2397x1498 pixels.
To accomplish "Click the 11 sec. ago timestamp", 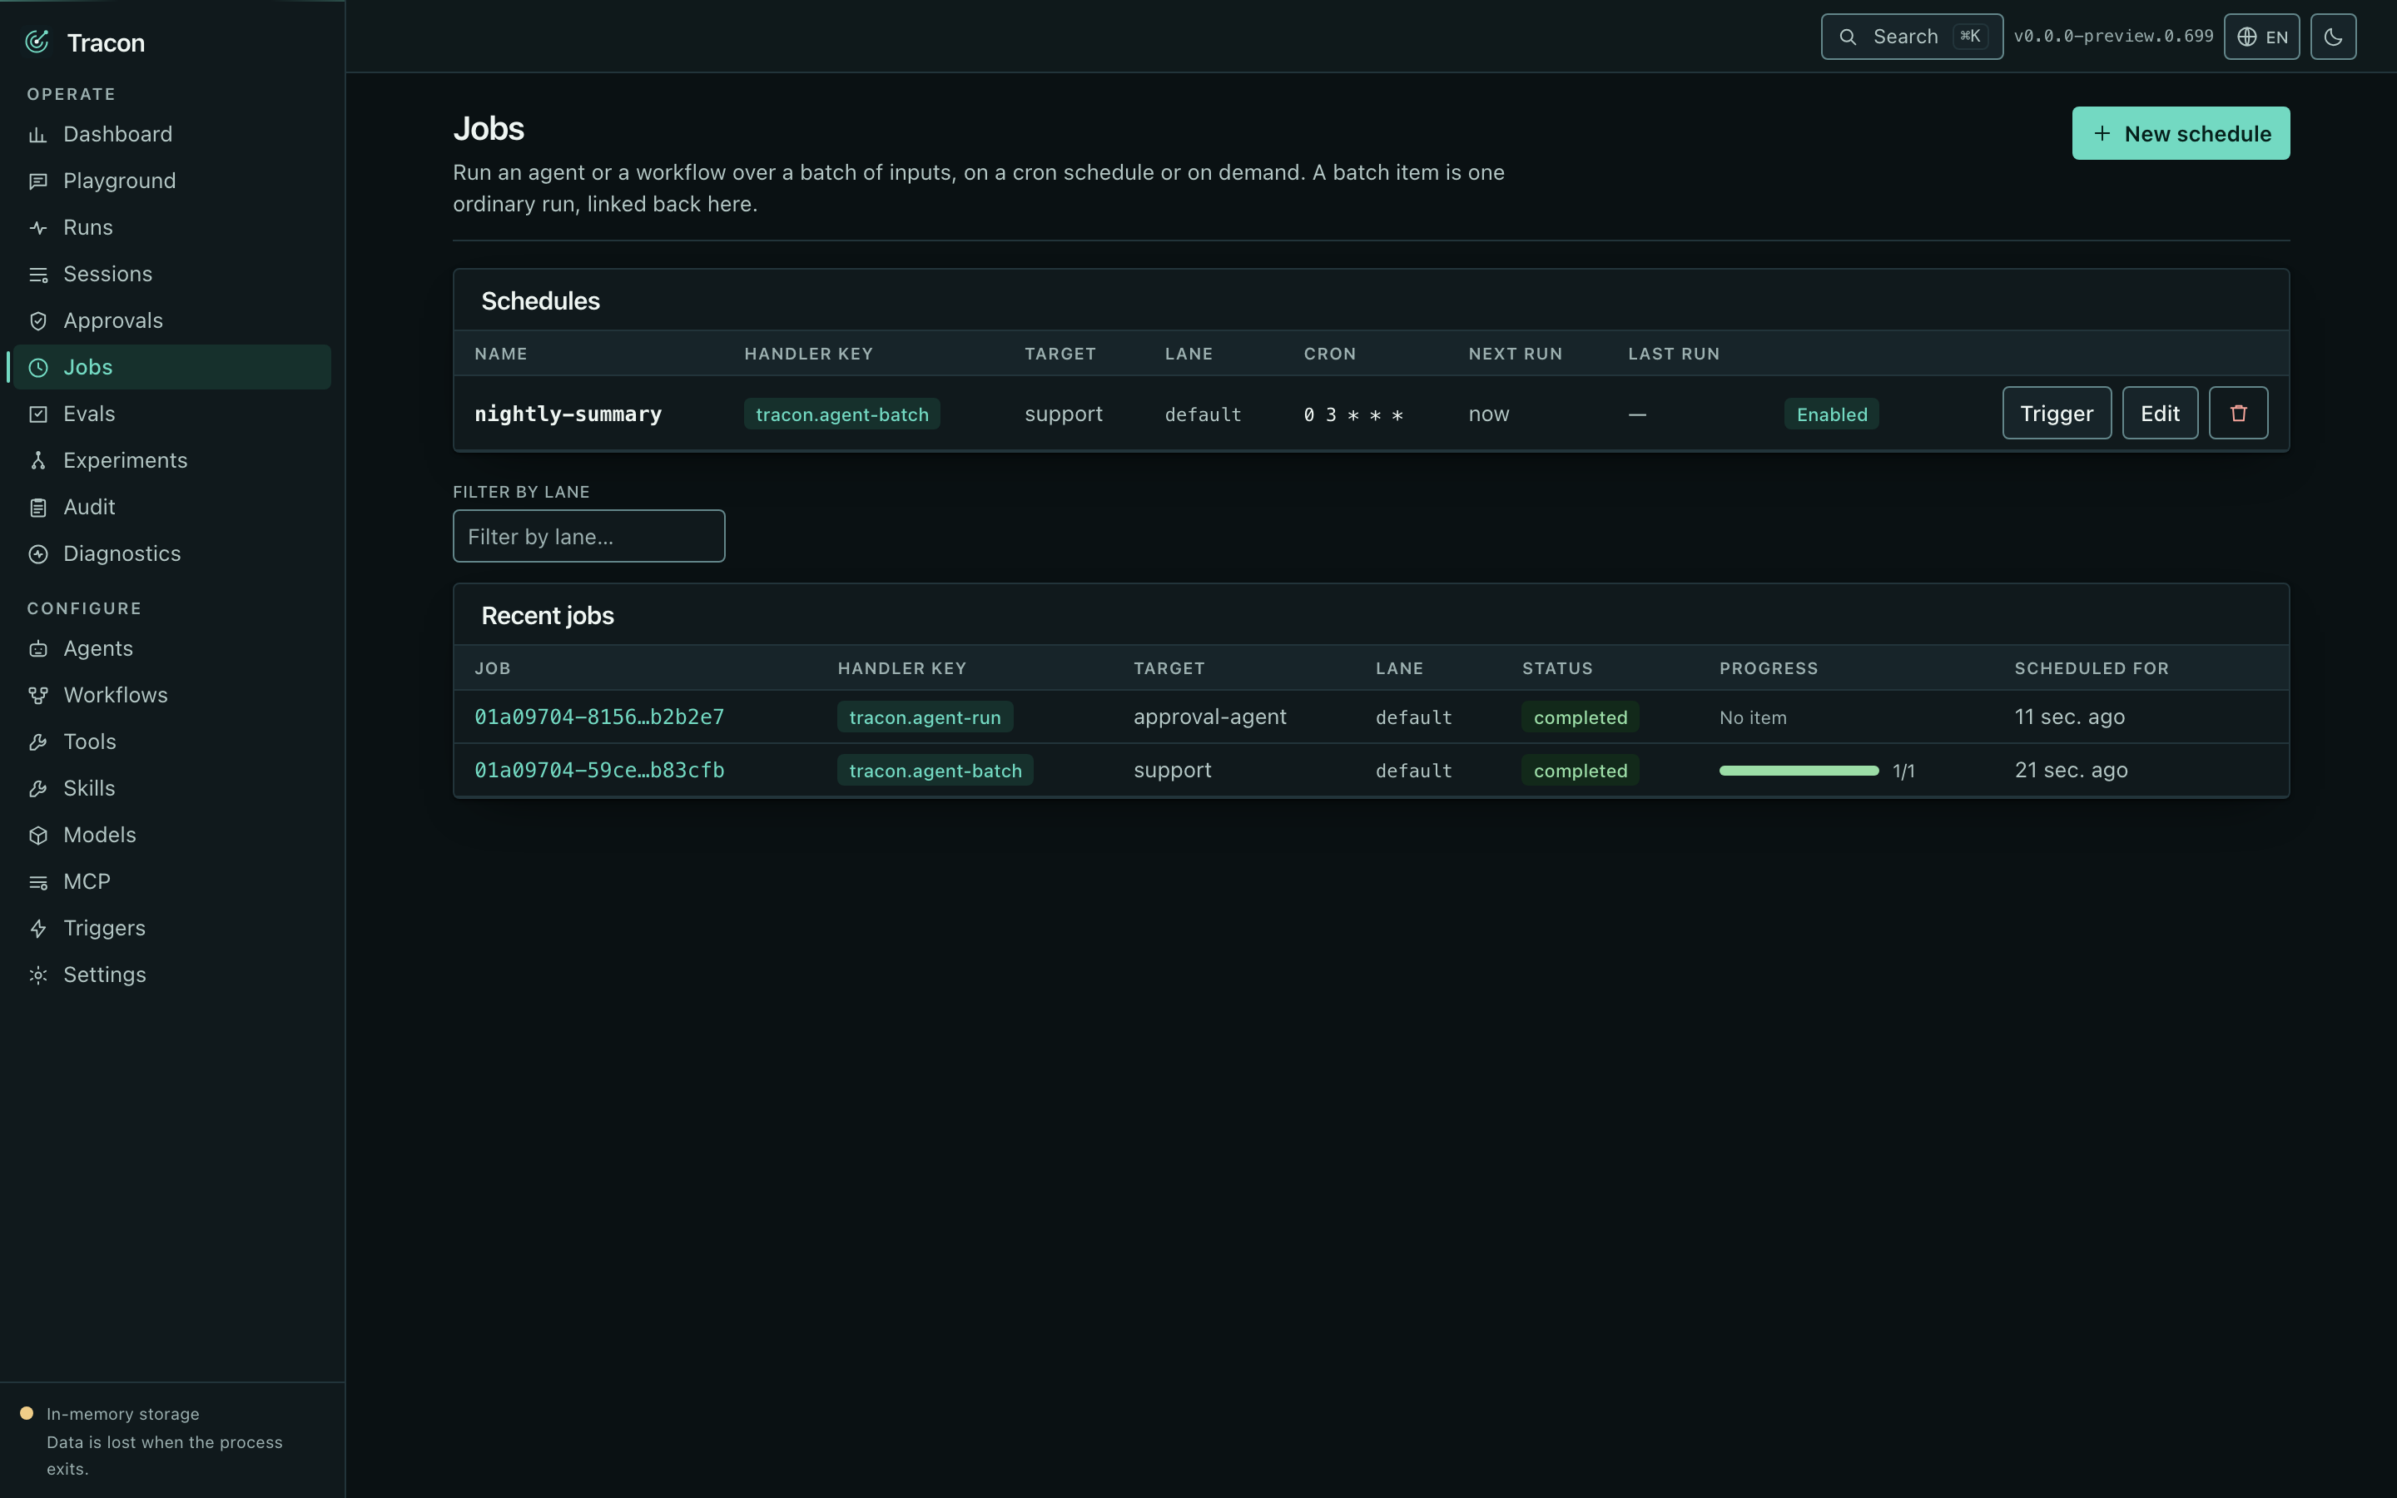I will pyautogui.click(x=2069, y=717).
